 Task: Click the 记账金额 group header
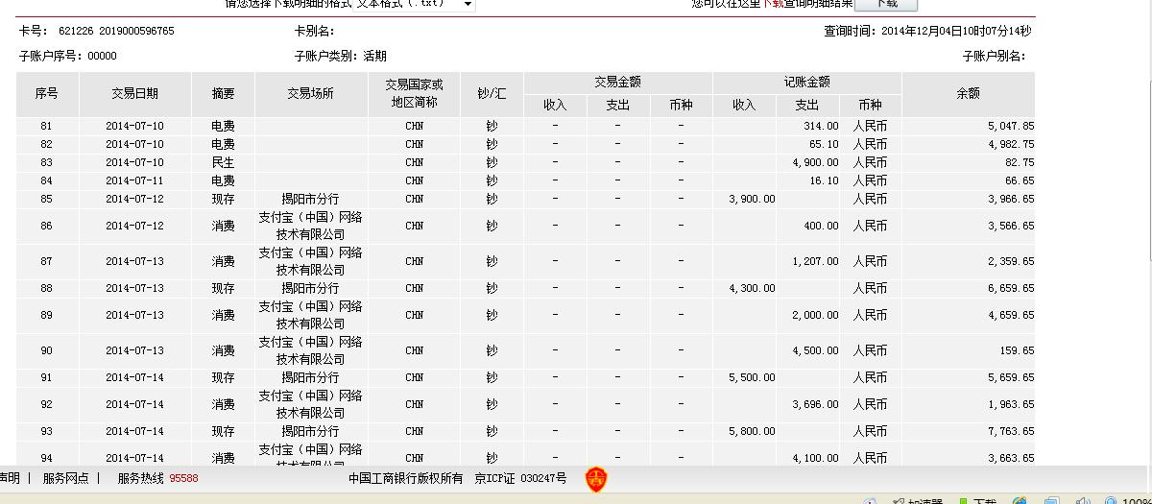click(806, 82)
